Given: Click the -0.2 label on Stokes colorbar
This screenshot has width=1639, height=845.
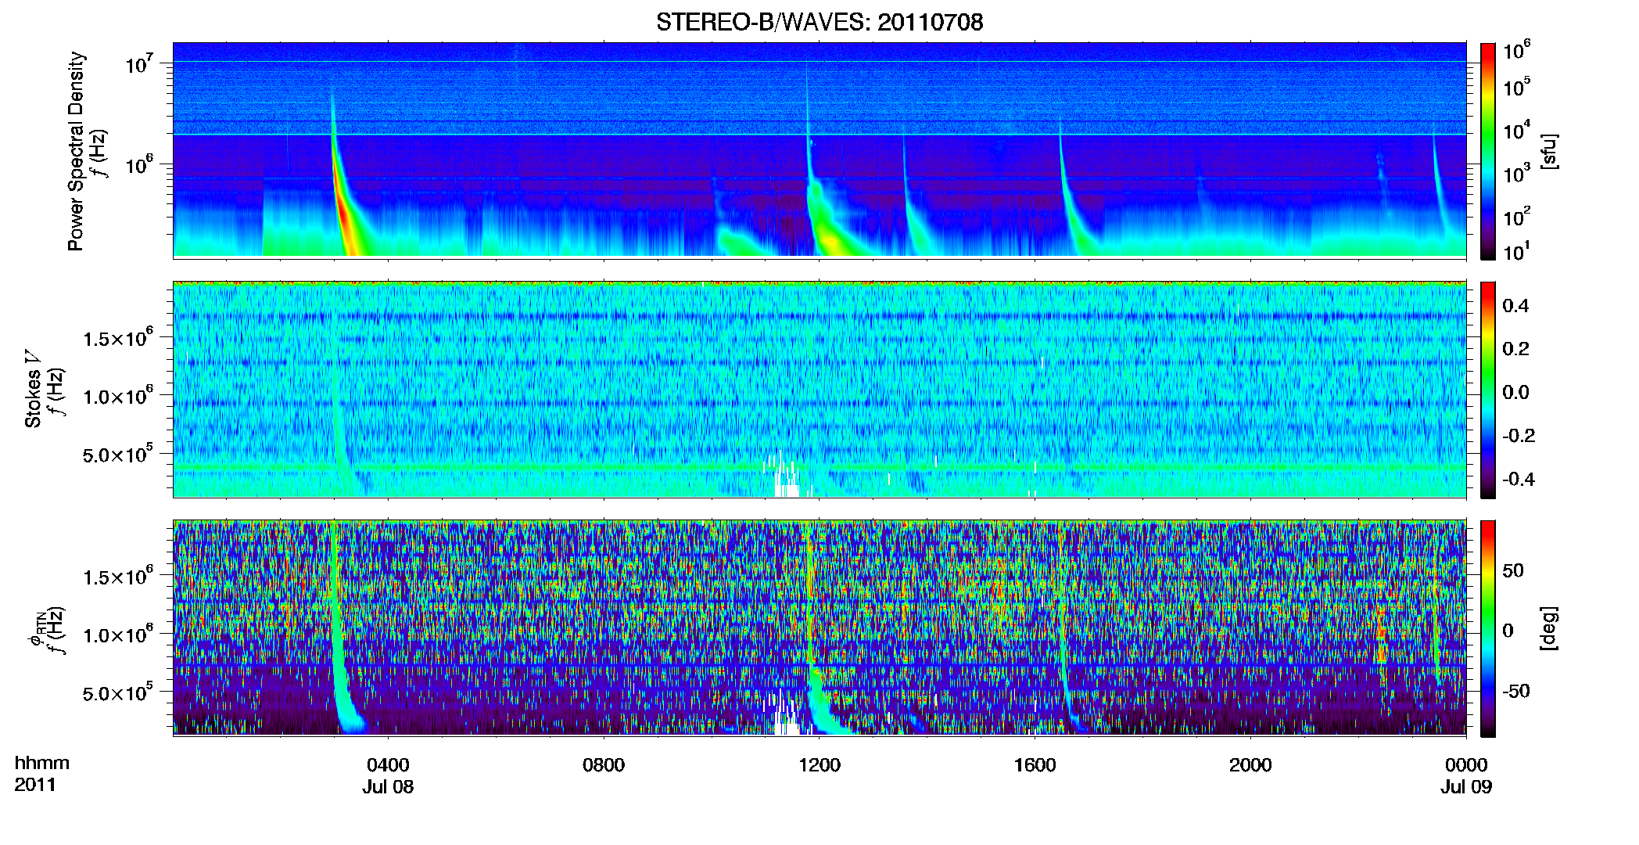Looking at the screenshot, I should [x=1519, y=436].
